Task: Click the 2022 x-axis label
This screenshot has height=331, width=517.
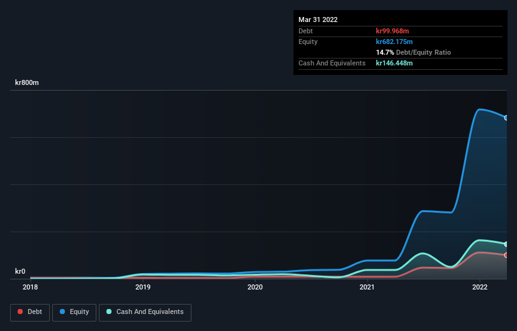Action: (x=480, y=287)
